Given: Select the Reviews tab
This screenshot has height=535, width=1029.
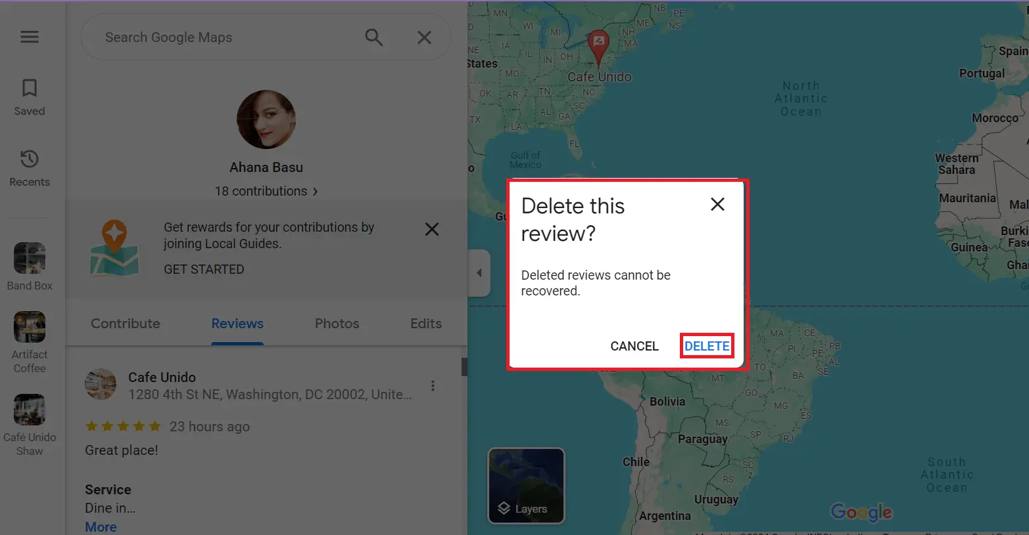Looking at the screenshot, I should pyautogui.click(x=237, y=324).
